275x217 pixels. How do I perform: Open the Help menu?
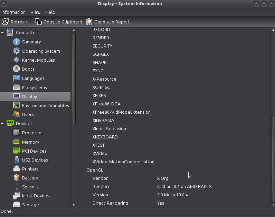click(50, 12)
